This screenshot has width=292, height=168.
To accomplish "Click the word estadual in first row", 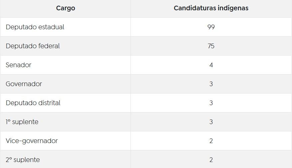I will tap(51, 27).
